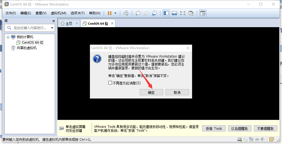Select CentOS 64 位 in the library tree
The width and height of the screenshot is (282, 144).
click(32, 43)
